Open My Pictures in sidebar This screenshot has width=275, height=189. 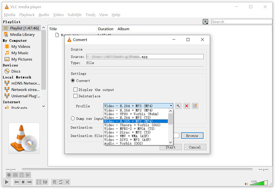coord(22,59)
